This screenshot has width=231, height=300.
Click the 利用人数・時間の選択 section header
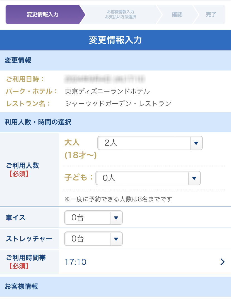click(x=38, y=122)
